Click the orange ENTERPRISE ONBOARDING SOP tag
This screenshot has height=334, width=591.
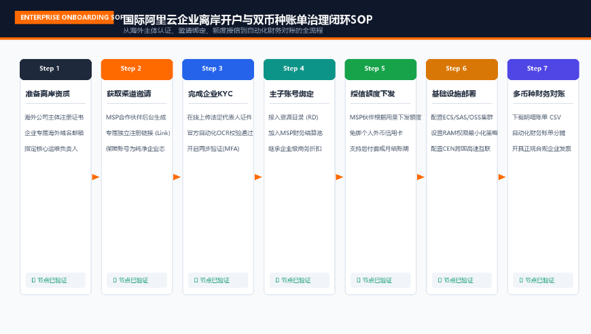click(65, 18)
